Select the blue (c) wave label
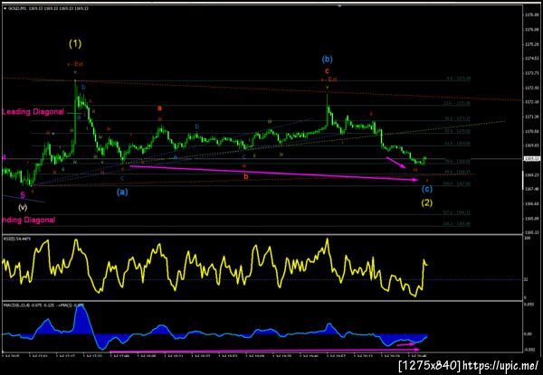Viewport: 543px width, 375px height. pyautogui.click(x=426, y=189)
